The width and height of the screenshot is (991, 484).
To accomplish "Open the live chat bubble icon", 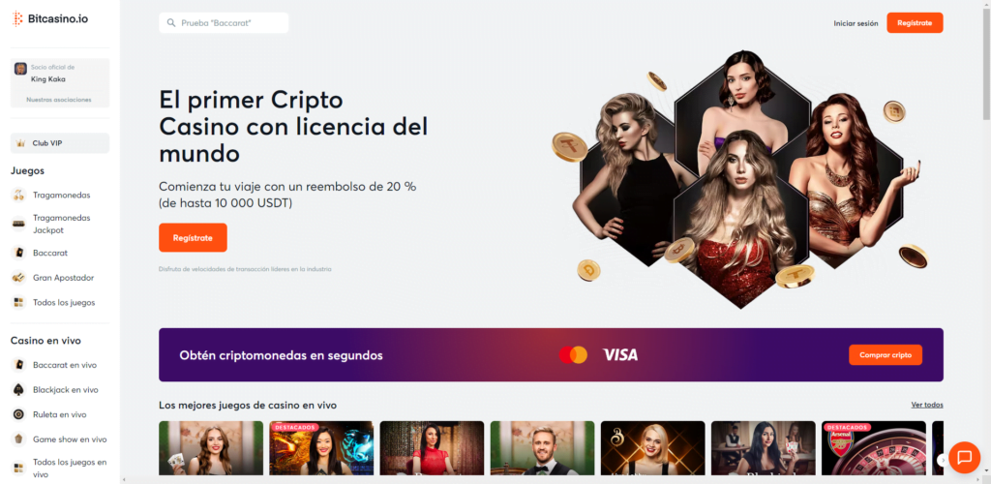I will click(x=965, y=458).
